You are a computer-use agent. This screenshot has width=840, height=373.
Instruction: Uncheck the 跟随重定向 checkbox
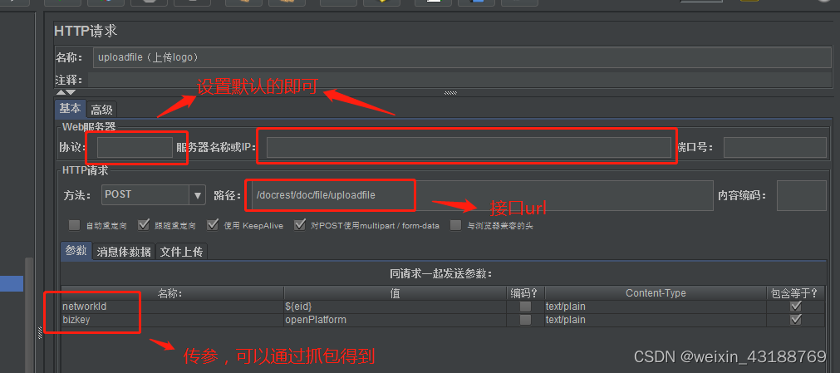point(143,225)
